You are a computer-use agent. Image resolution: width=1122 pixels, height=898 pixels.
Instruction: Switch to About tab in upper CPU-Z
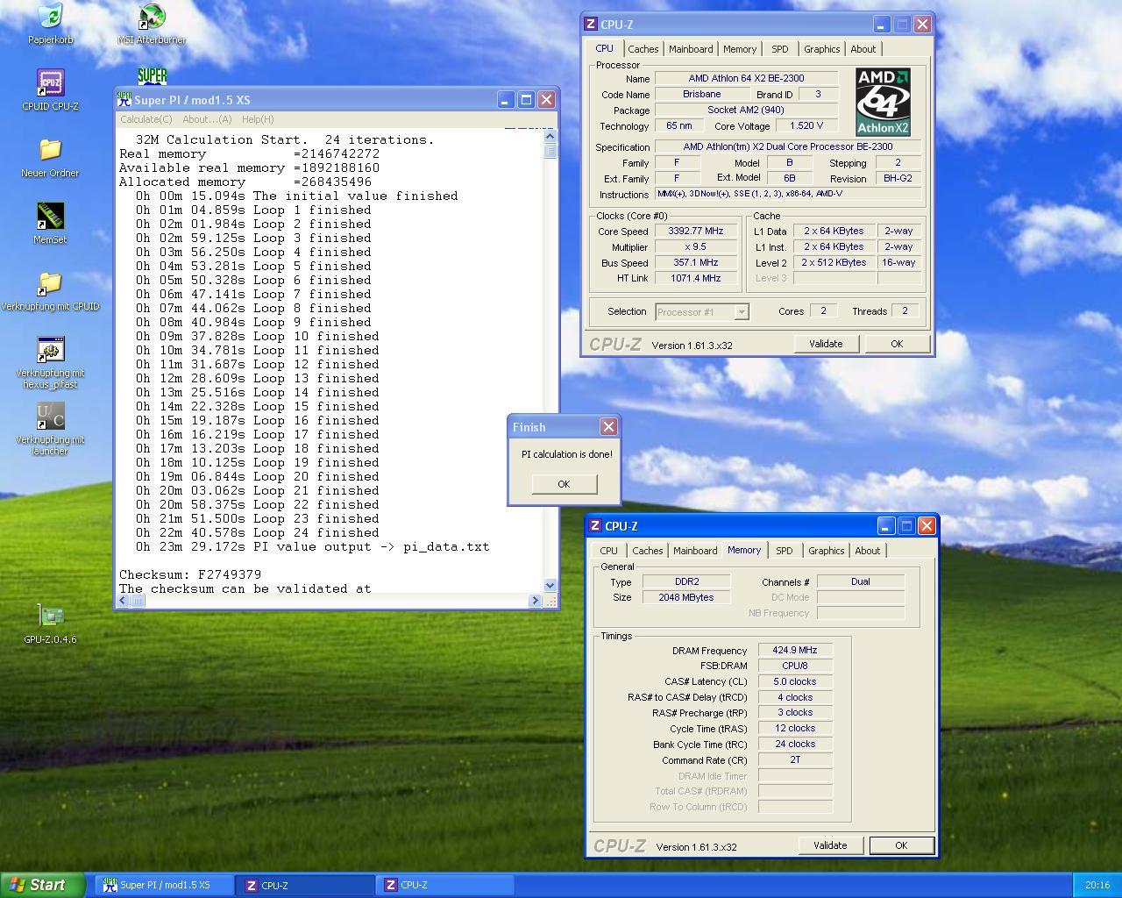(863, 49)
